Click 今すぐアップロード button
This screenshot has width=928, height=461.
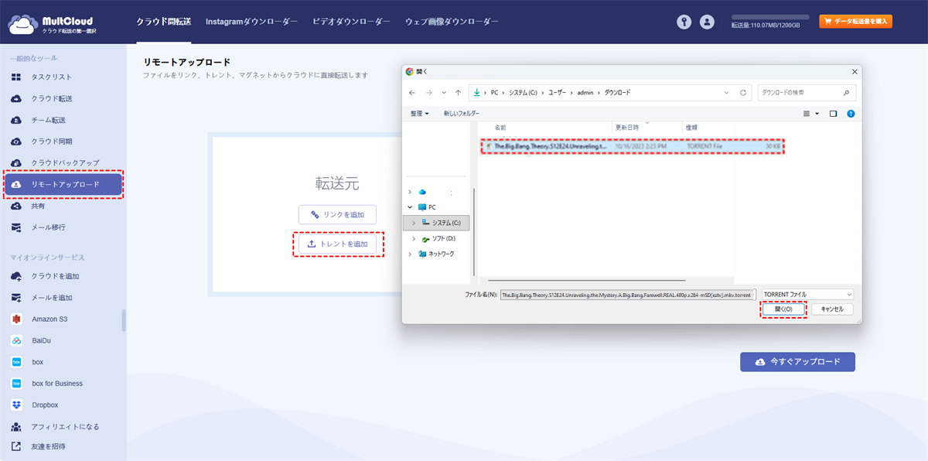coord(797,362)
